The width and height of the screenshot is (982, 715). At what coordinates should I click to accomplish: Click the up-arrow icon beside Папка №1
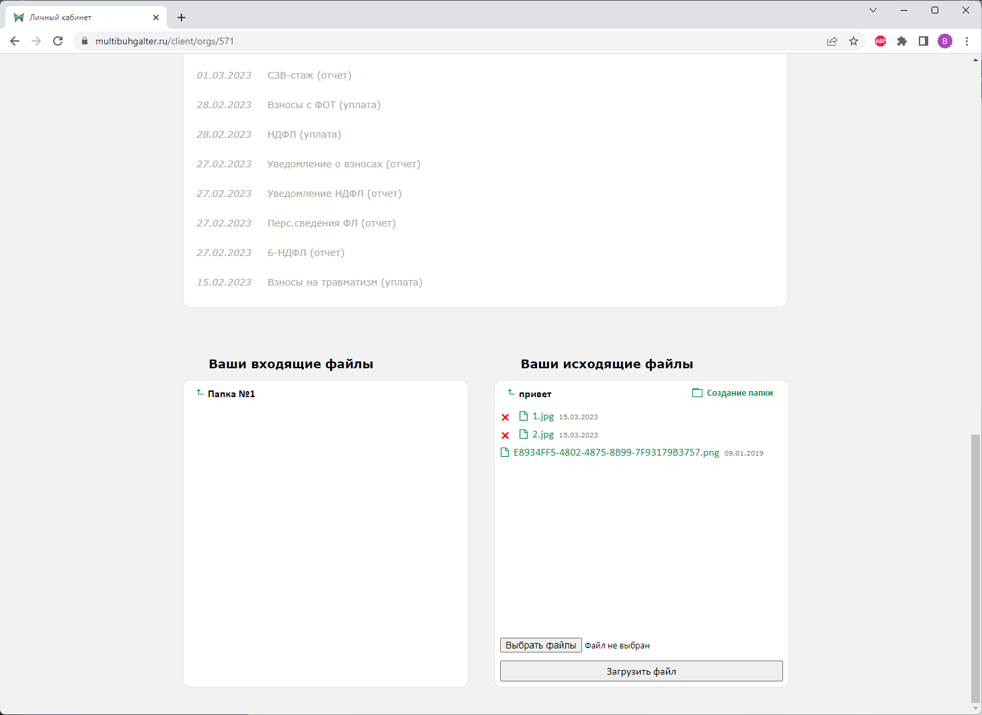[x=200, y=392]
